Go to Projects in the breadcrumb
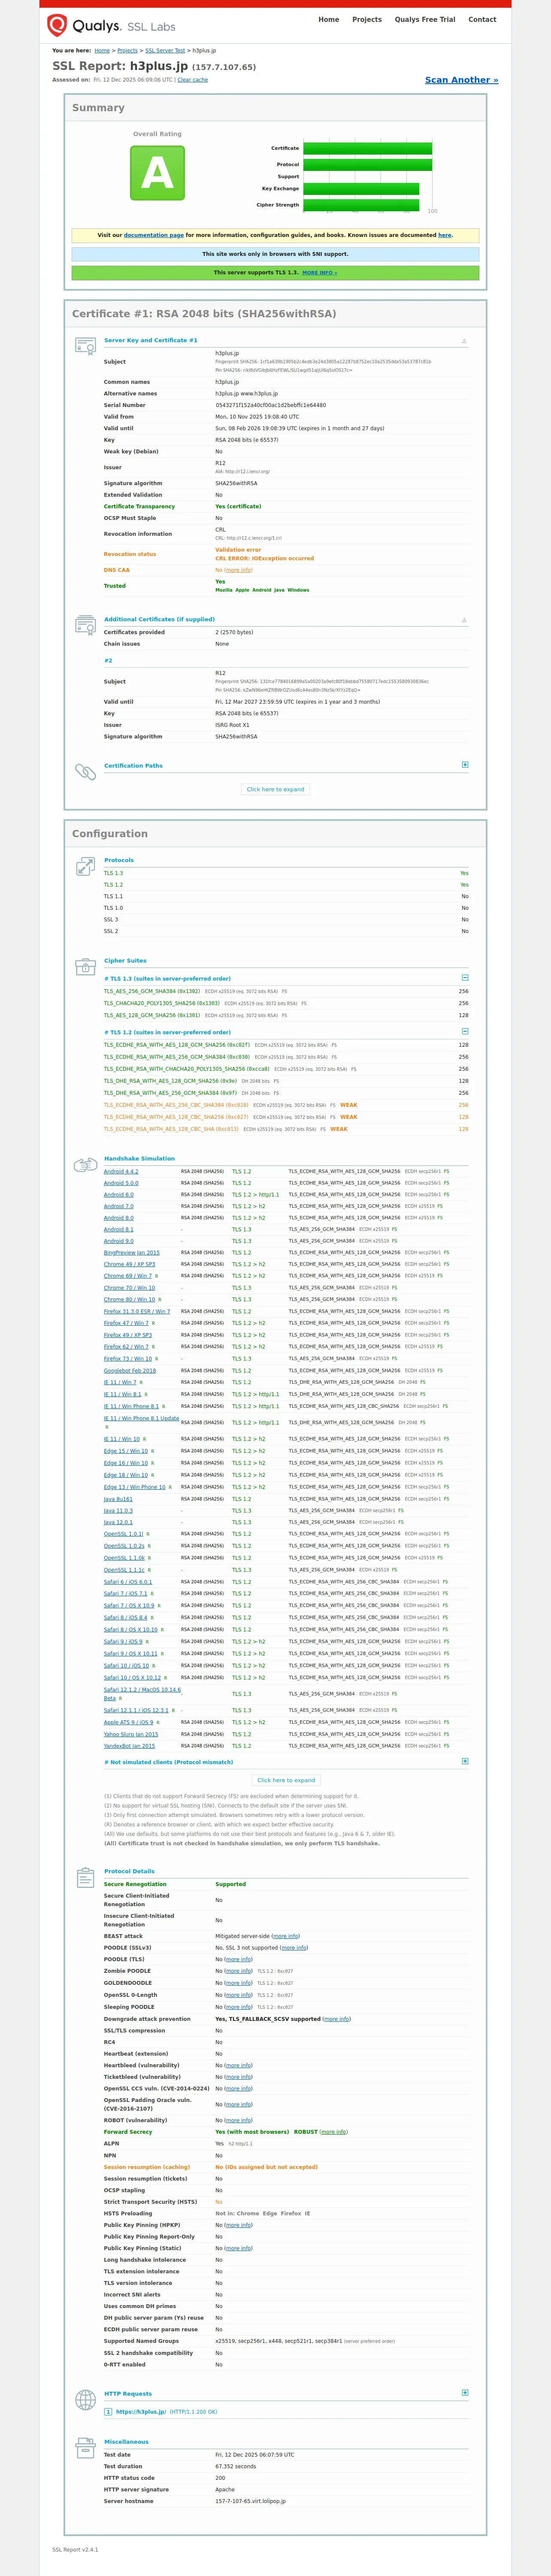Viewport: 551px width, 2576px height. pos(128,50)
